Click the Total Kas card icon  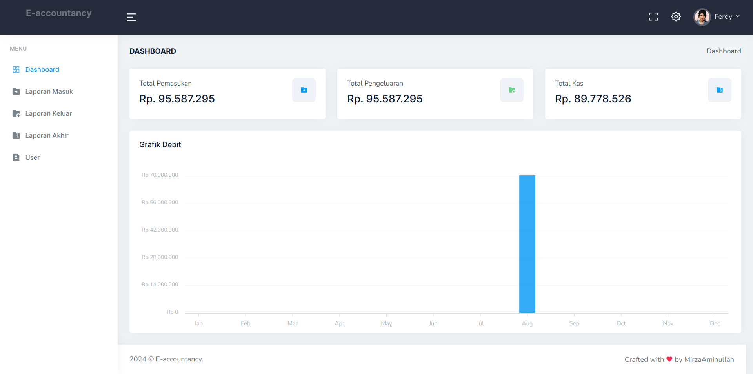click(719, 90)
